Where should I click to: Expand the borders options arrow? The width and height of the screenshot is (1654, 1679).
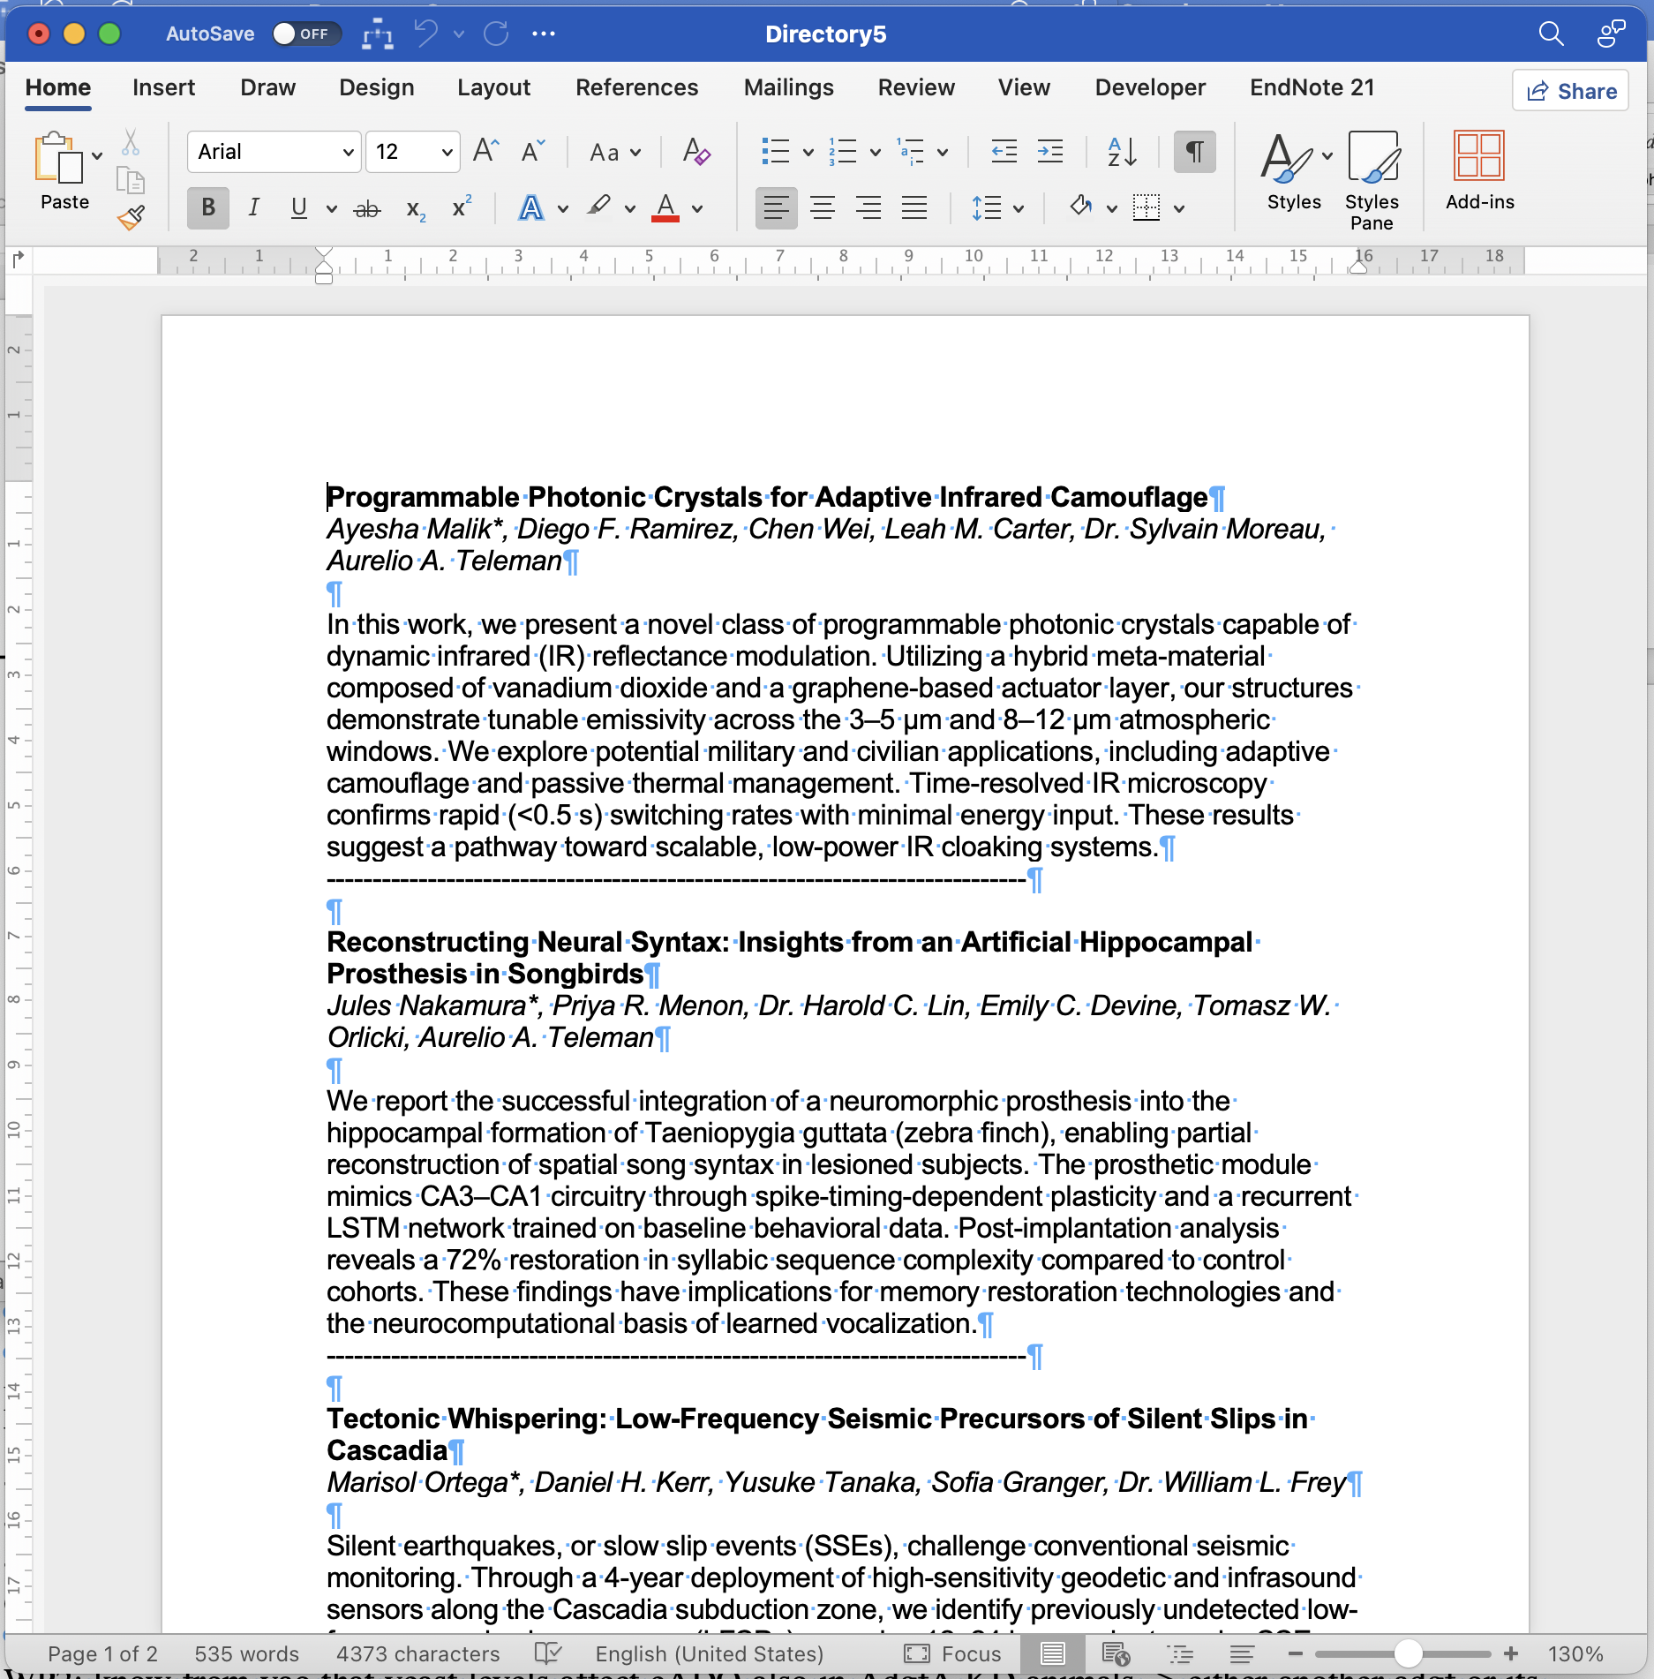pos(1179,209)
